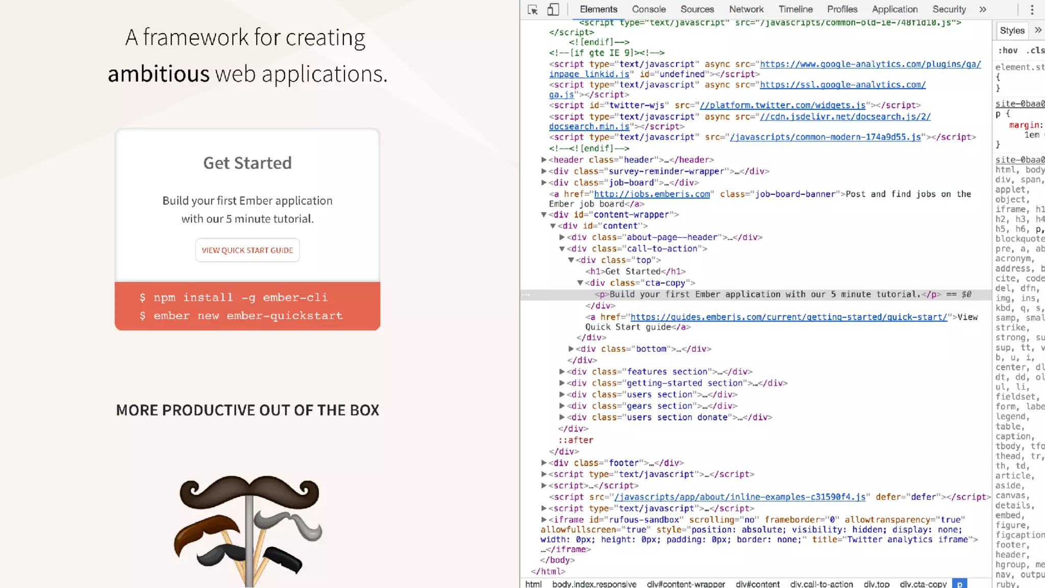Collapse the content-wrapper div node
The image size is (1045, 588).
(x=544, y=215)
